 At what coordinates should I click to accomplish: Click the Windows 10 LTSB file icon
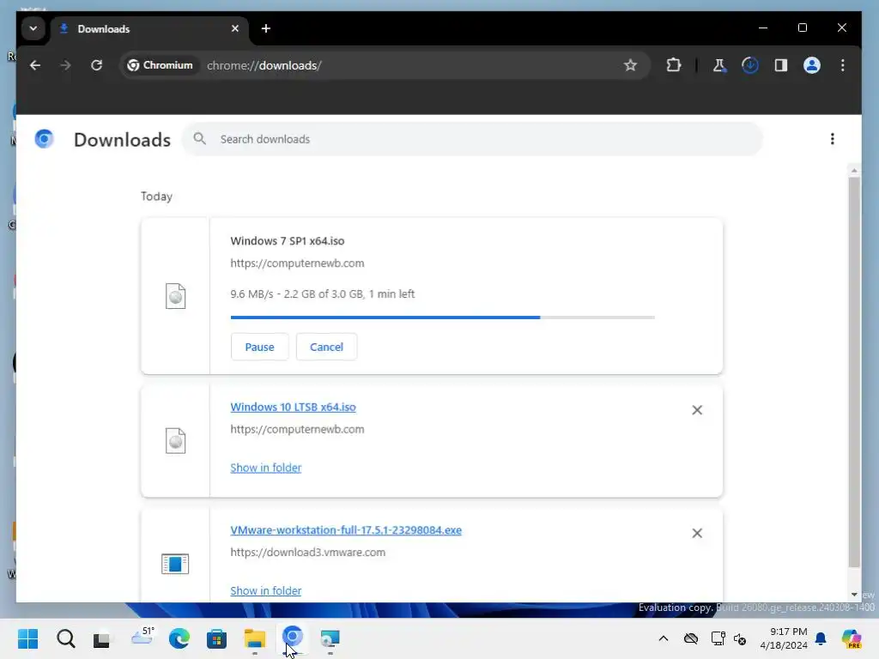click(x=175, y=440)
